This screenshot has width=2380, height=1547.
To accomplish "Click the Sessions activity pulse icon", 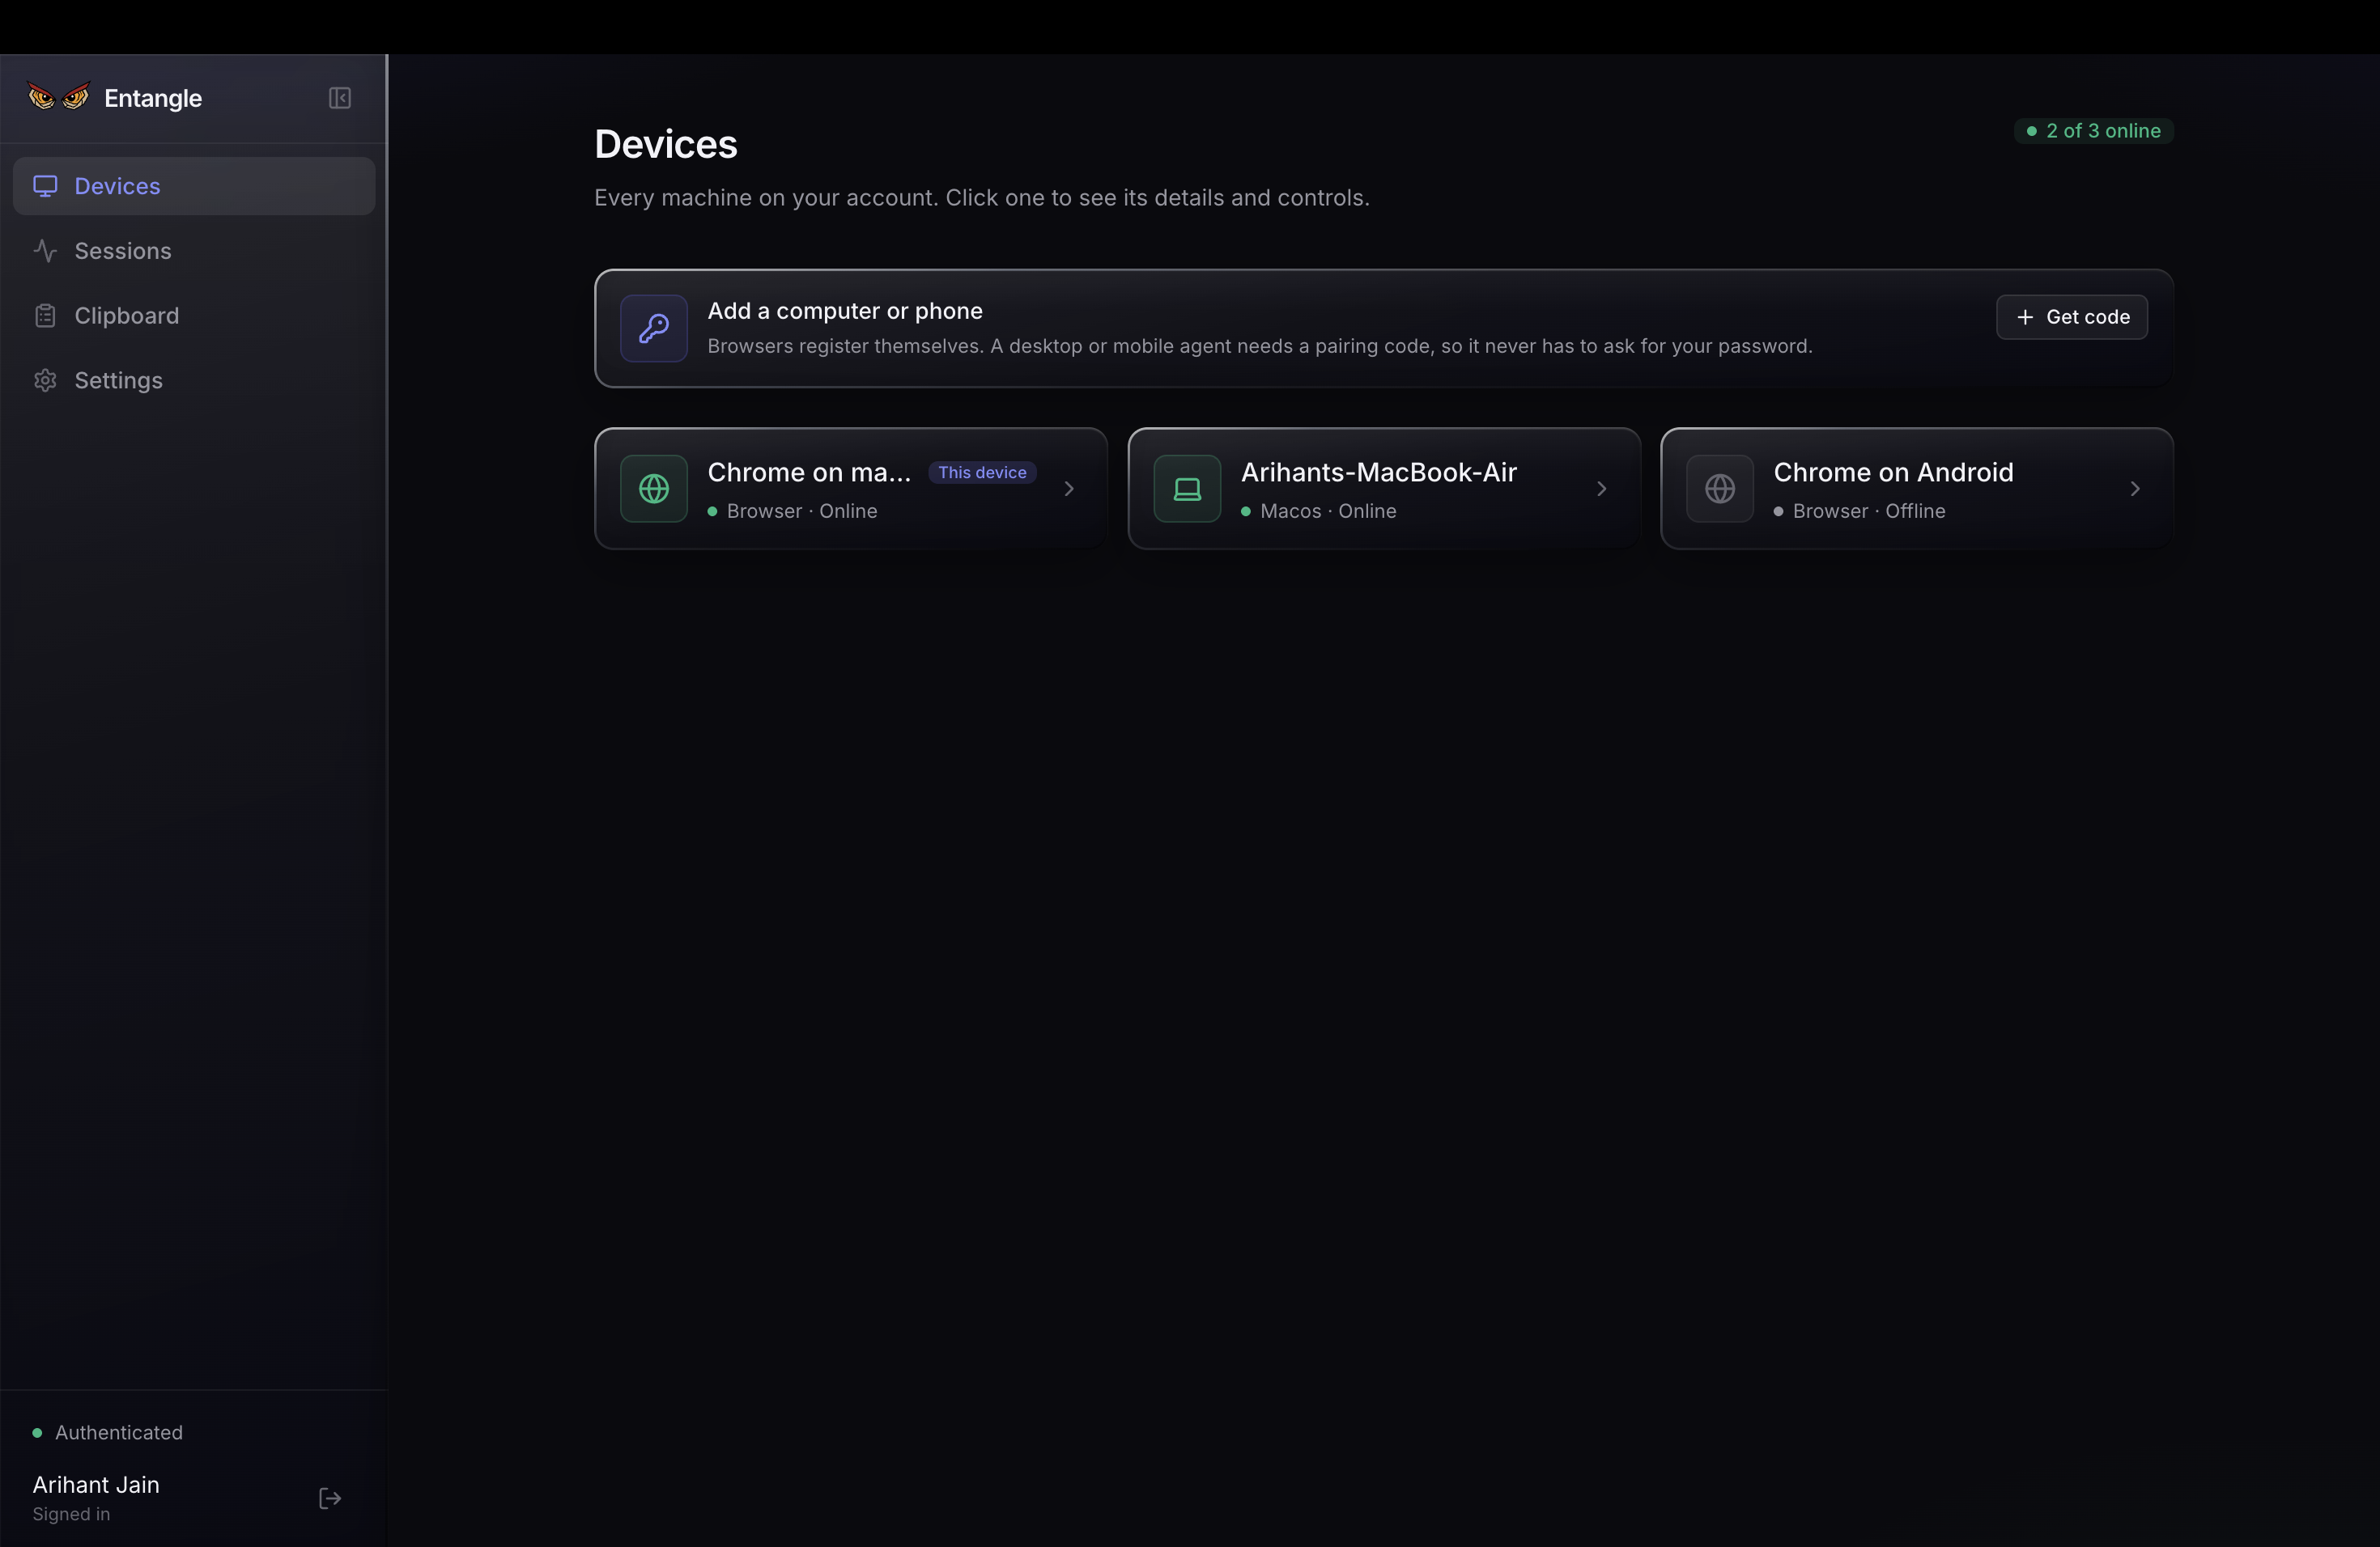I will pos(45,251).
